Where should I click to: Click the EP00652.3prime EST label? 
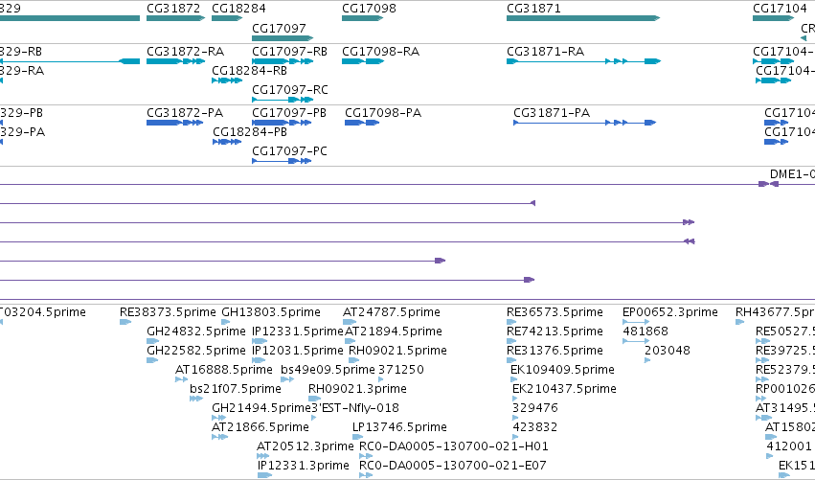pos(670,312)
